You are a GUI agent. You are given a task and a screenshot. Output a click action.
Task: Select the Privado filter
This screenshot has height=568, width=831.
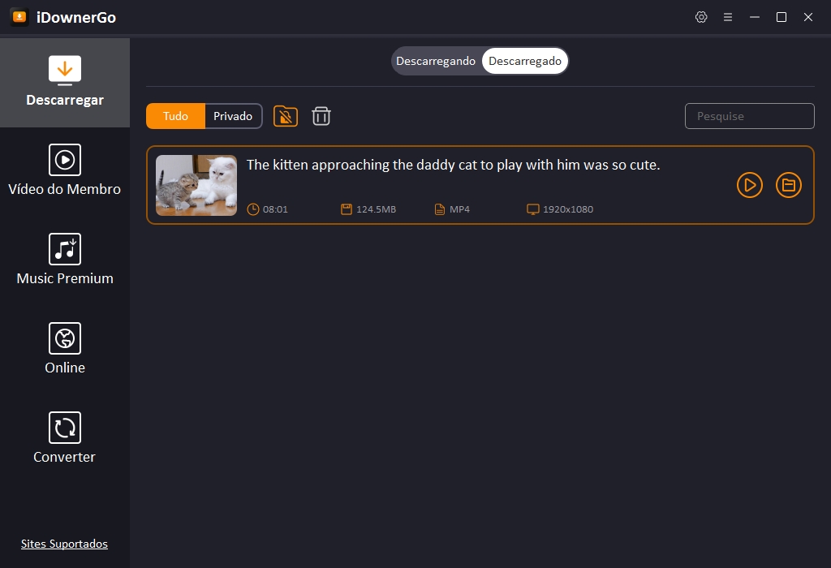[233, 116]
